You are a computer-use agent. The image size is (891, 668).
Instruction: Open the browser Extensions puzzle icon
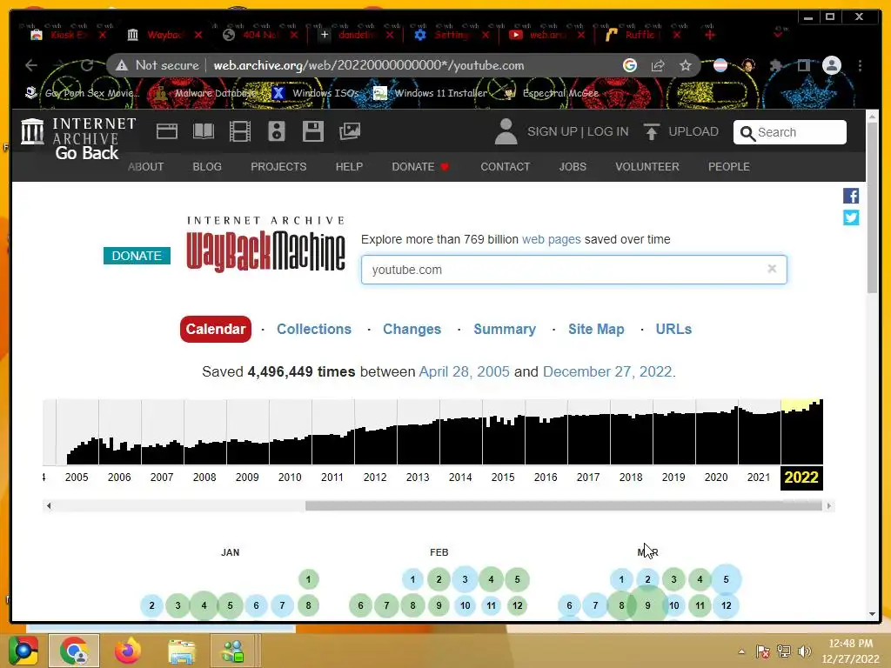(775, 65)
